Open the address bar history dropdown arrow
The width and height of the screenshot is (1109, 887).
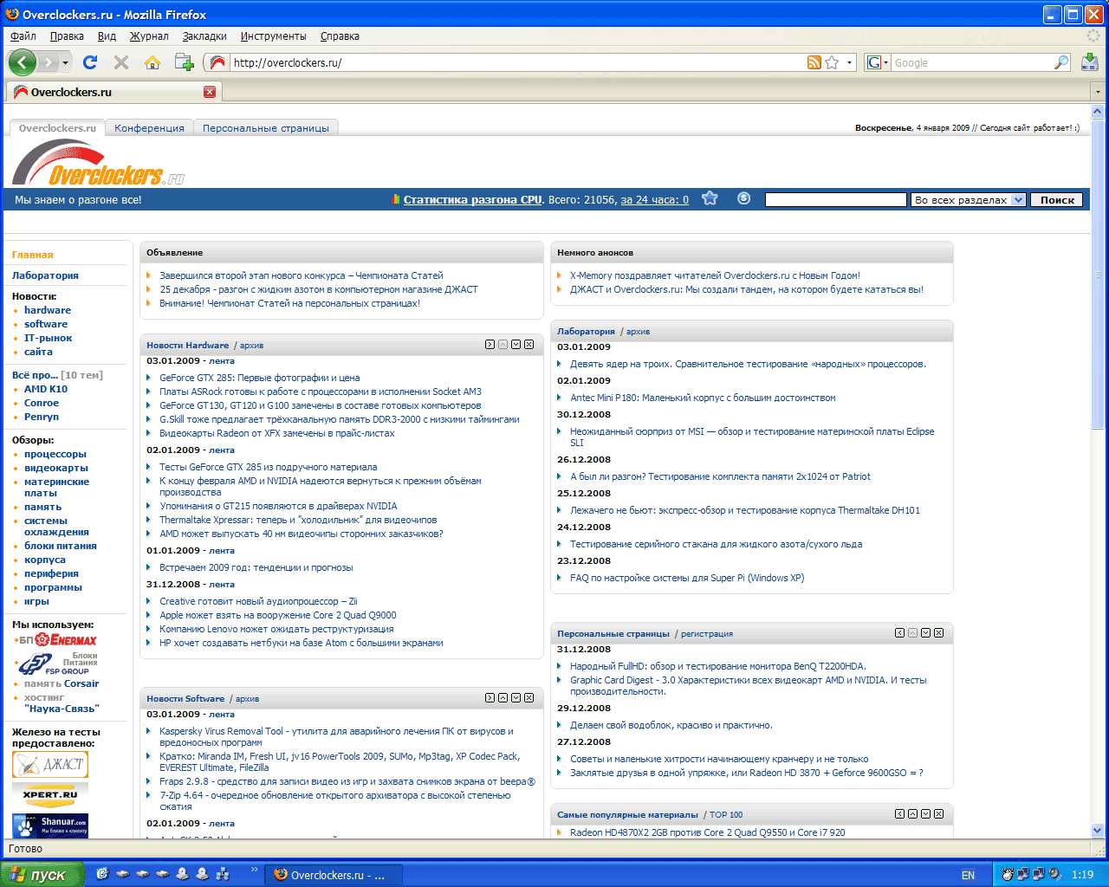(x=850, y=62)
